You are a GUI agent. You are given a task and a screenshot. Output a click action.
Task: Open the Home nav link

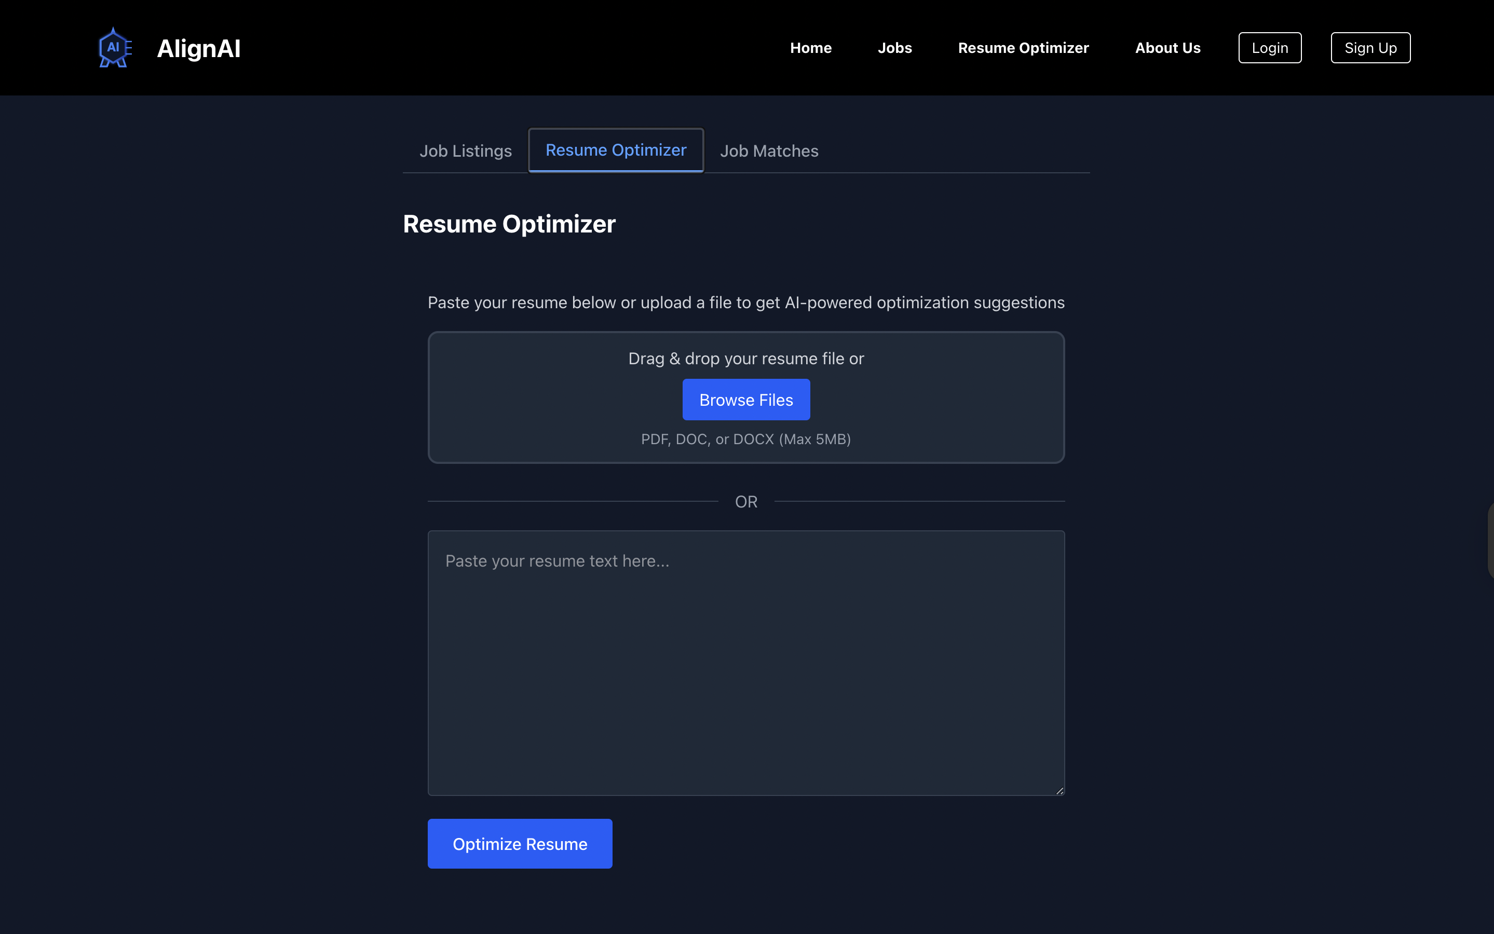click(811, 48)
